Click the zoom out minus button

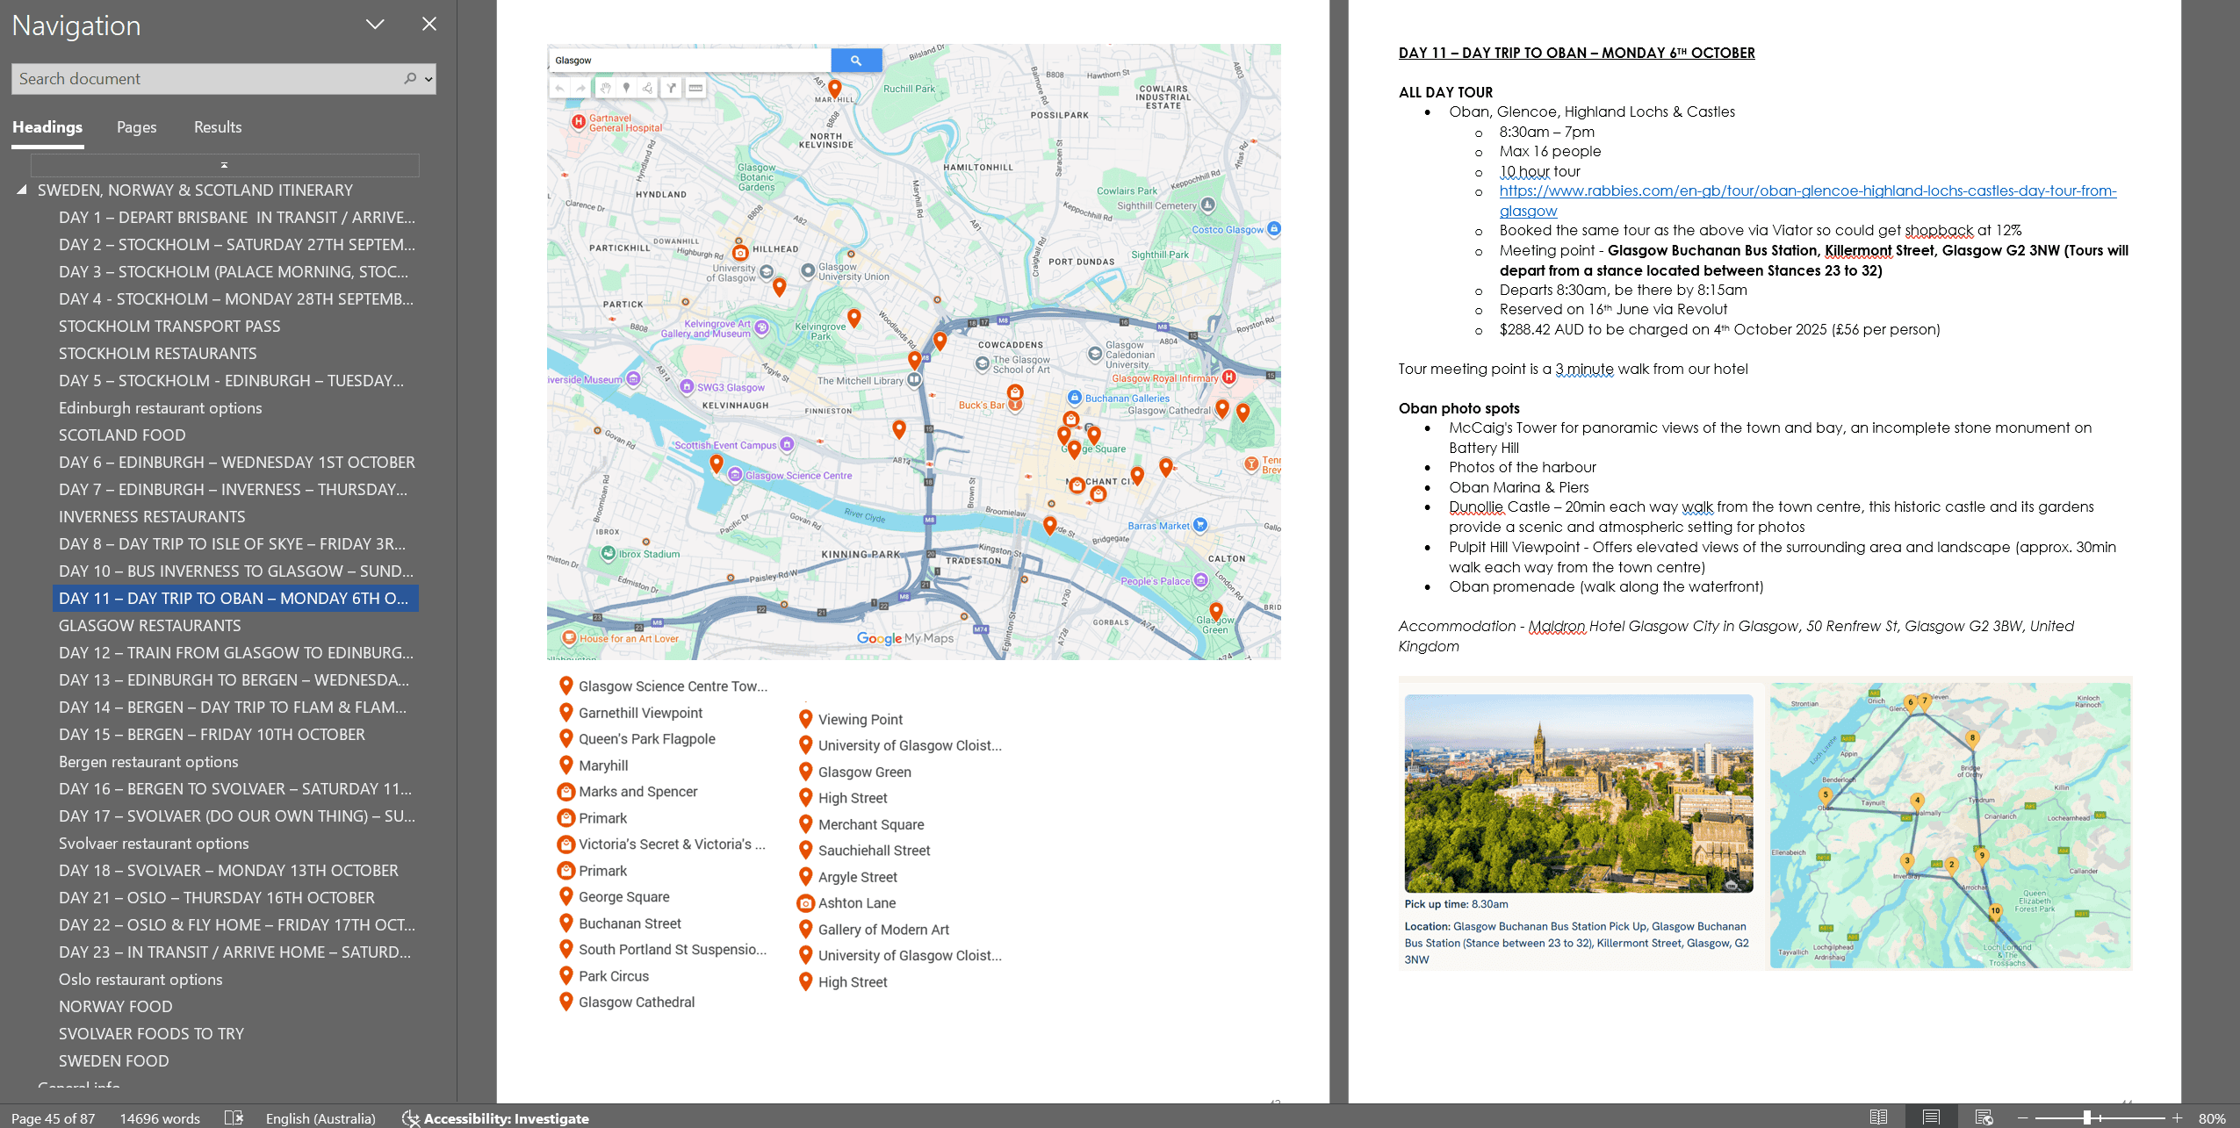click(2023, 1118)
